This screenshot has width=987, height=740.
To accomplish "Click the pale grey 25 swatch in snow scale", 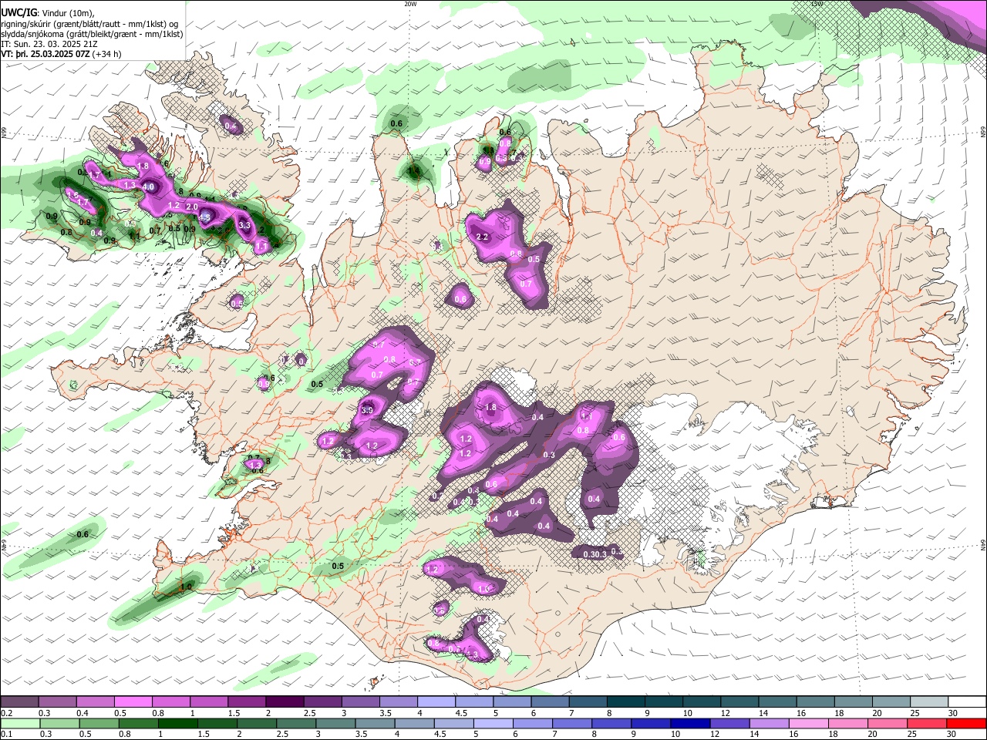I will pos(928,702).
